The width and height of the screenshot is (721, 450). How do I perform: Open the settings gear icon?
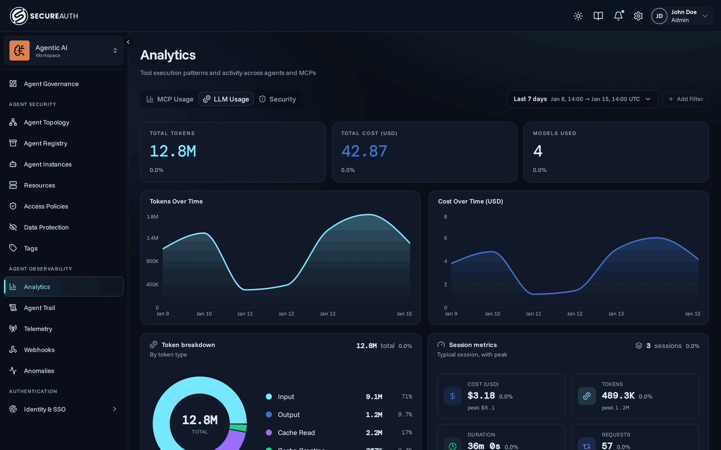(x=638, y=16)
